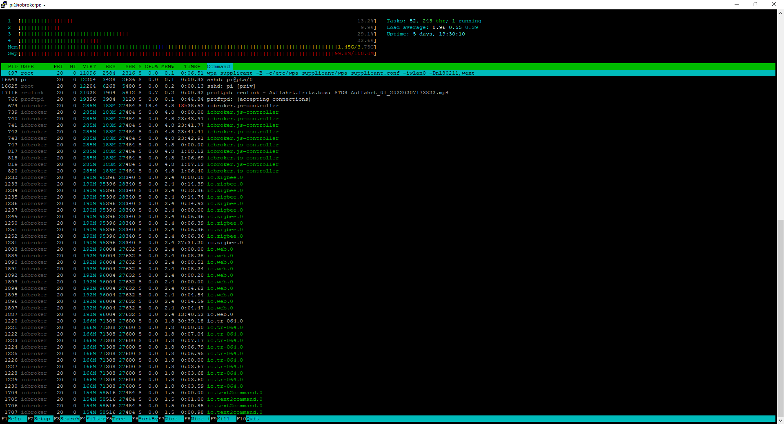Select F3 Search in htop footer
This screenshot has width=784, height=424.
[66, 419]
